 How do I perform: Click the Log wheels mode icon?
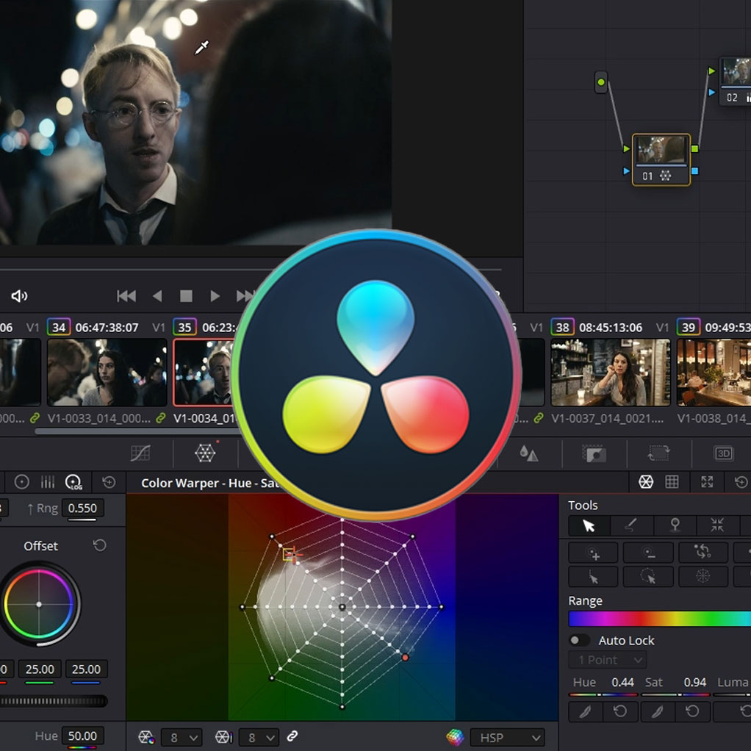(73, 482)
